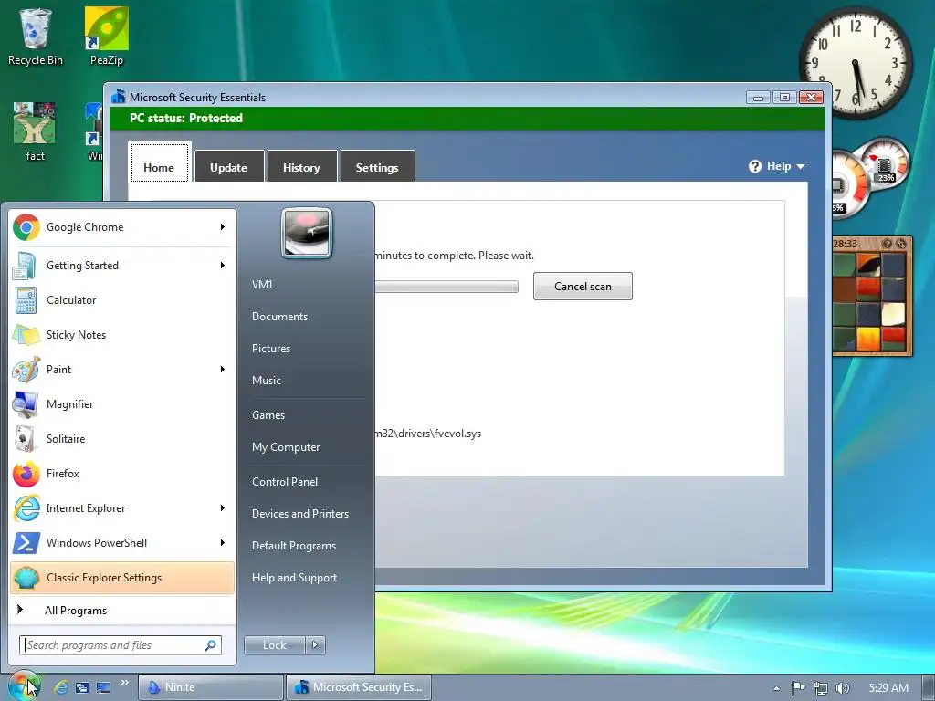Open Pictures from the Start menu
This screenshot has width=935, height=701.
point(307,349)
